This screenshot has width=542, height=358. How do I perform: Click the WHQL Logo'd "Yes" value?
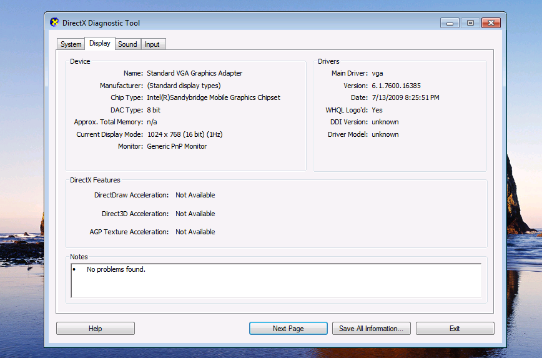377,110
